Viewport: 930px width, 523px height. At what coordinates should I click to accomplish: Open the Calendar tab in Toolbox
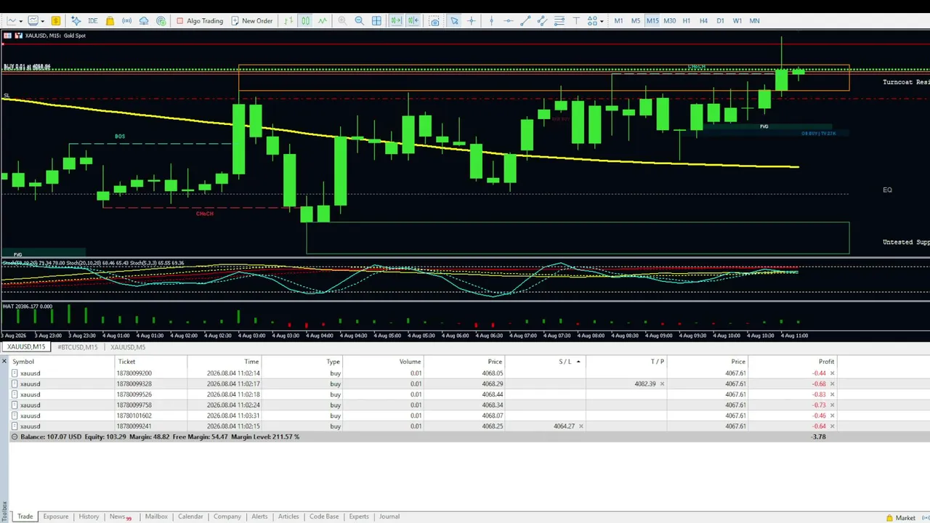(x=190, y=516)
